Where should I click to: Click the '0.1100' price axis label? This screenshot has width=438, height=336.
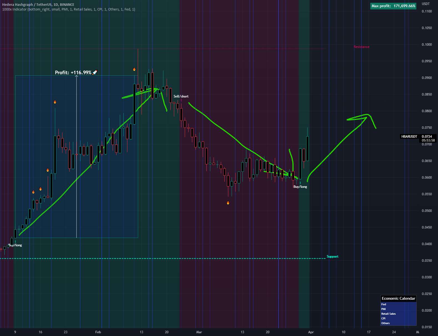click(427, 11)
